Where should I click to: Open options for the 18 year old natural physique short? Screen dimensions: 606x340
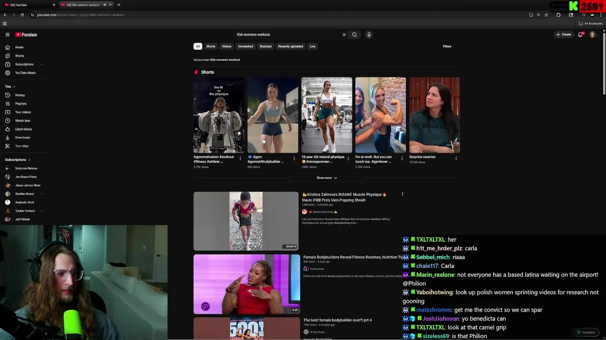pyautogui.click(x=348, y=159)
